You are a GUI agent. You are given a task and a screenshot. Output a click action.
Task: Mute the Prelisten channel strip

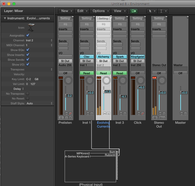point(66,114)
